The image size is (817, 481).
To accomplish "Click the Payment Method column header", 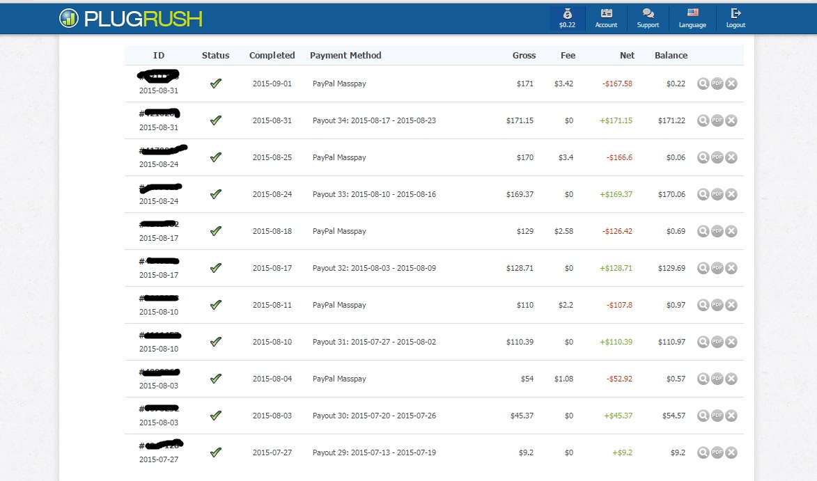I will tap(345, 56).
